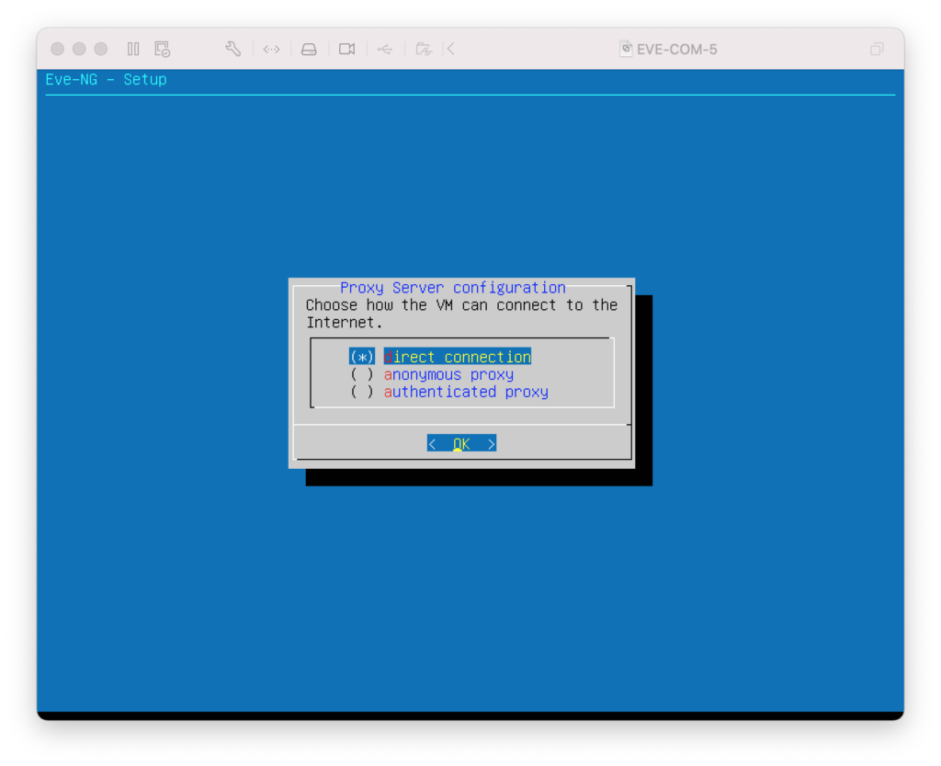Viewport: 941px width, 766px height.
Task: Click the 'Proxy Server configuration' title
Action: click(453, 288)
